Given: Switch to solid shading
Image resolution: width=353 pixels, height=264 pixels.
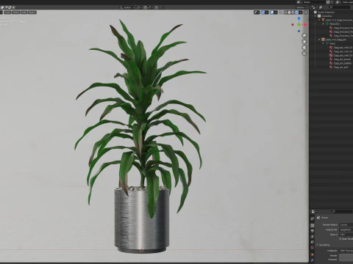Looking at the screenshot, I should pos(289,12).
